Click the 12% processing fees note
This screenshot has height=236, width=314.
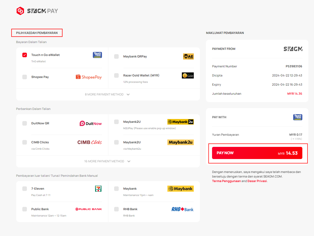tap(135, 82)
